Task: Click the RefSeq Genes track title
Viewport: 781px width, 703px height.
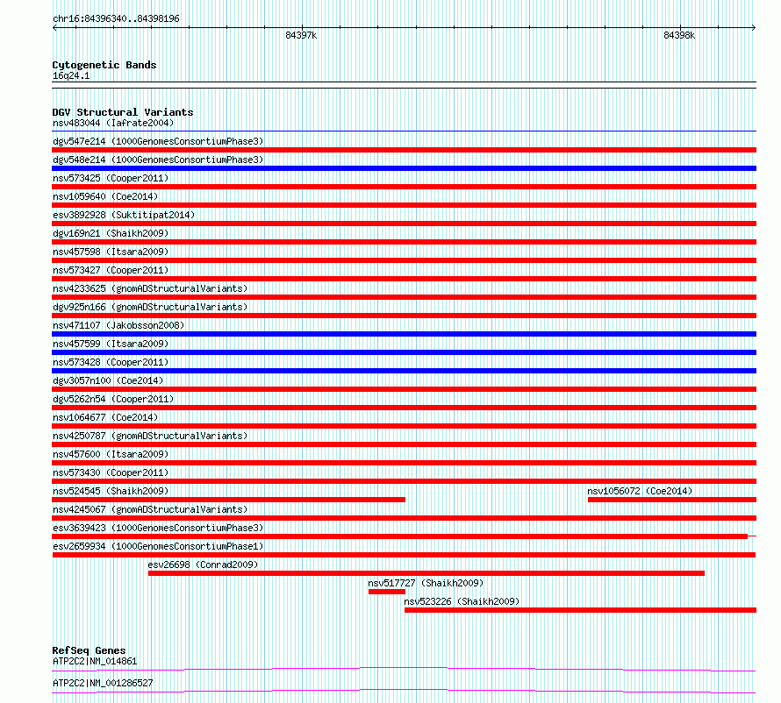Action: coord(89,650)
